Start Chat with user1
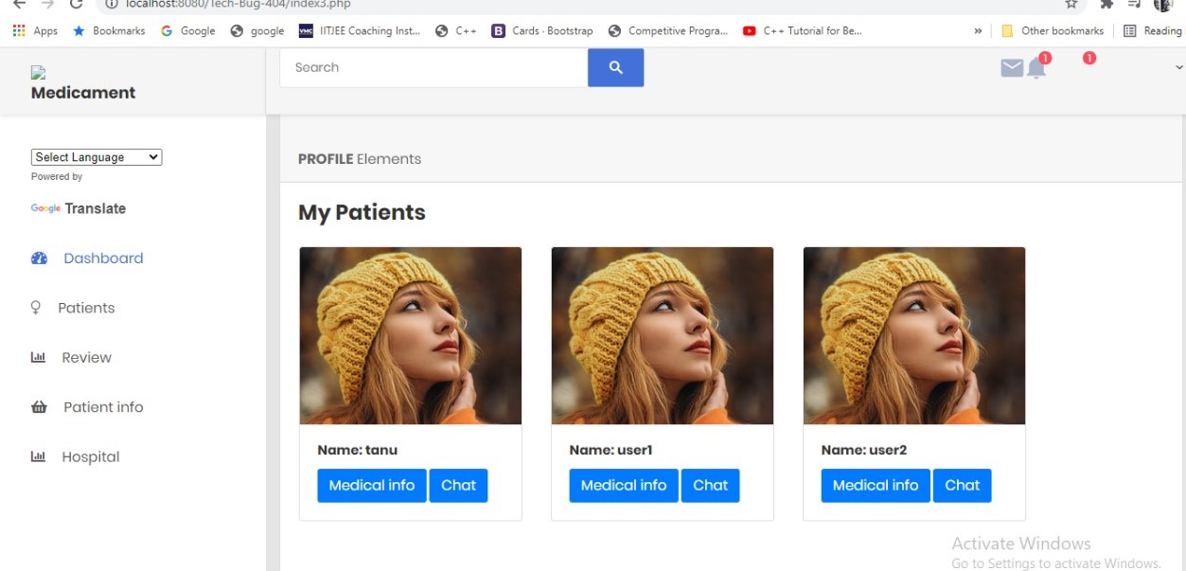Image resolution: width=1186 pixels, height=571 pixels. click(x=710, y=485)
